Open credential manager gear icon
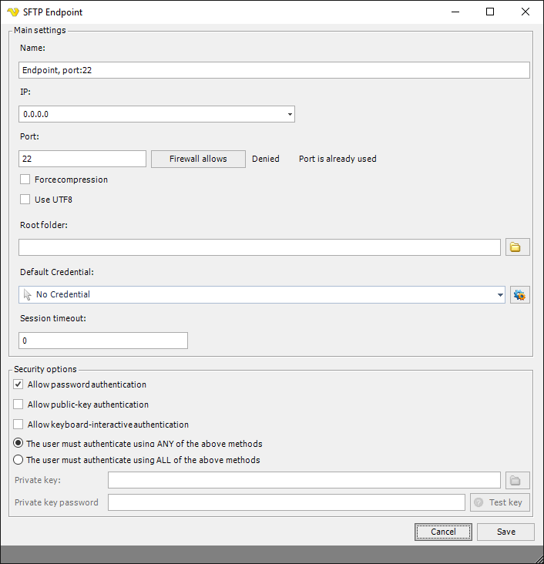544x564 pixels. (519, 294)
